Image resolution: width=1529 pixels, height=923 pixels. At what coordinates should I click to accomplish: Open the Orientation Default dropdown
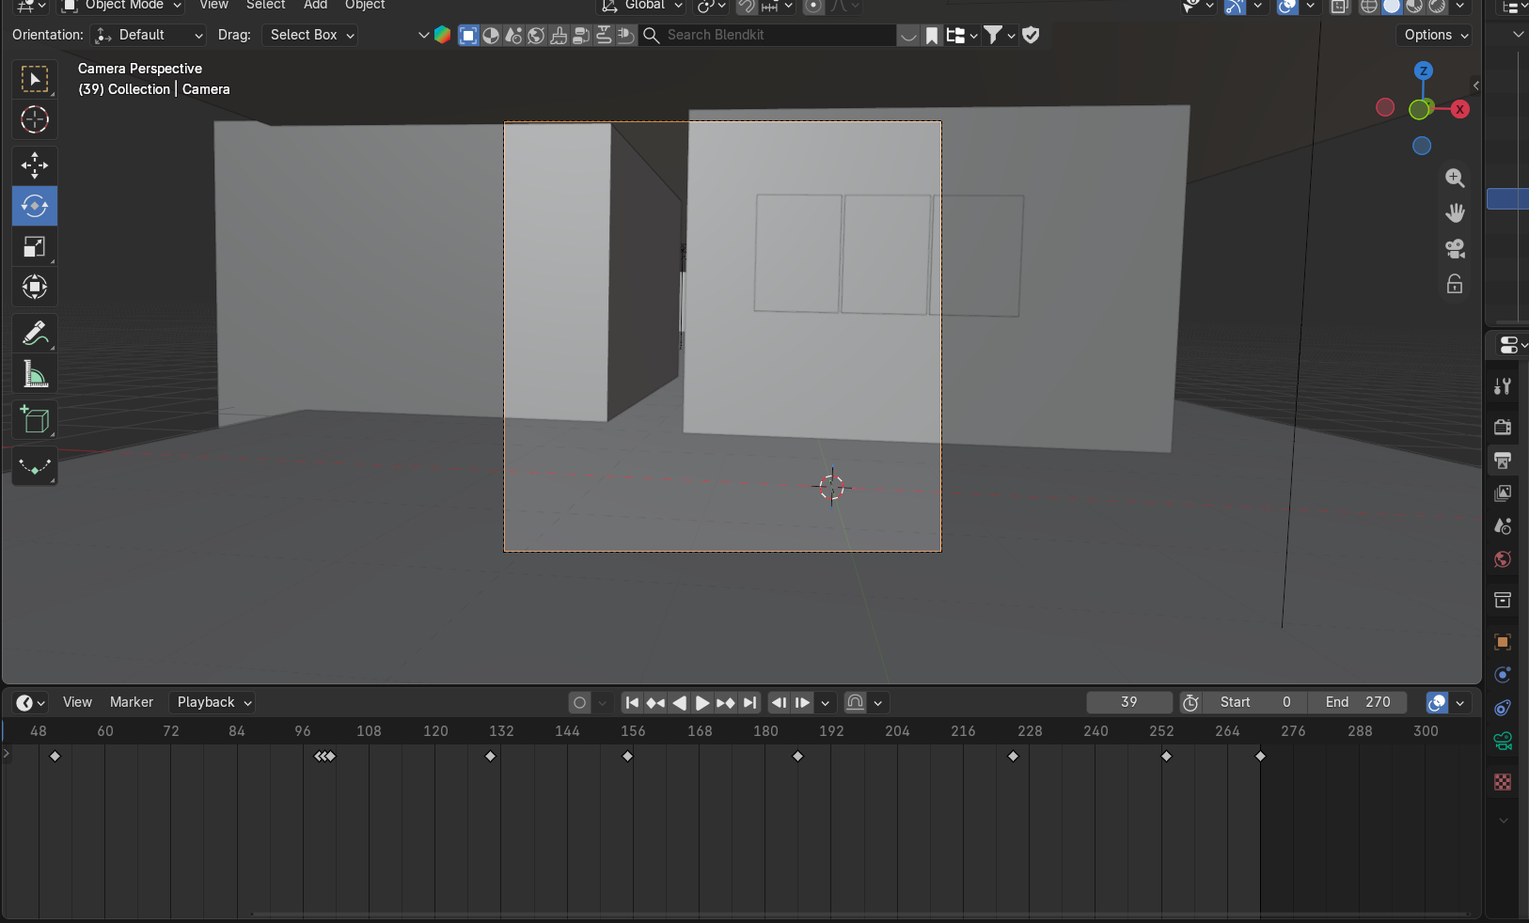click(149, 35)
